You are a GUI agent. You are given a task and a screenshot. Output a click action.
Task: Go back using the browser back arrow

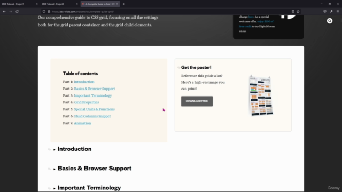4,12
